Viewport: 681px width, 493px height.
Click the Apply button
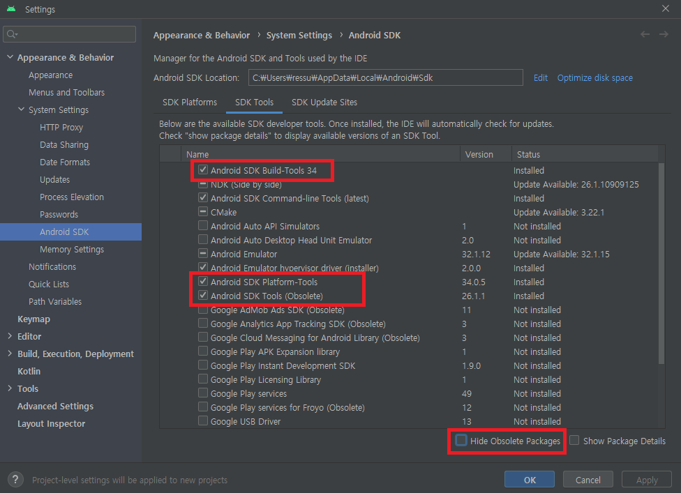(x=647, y=480)
